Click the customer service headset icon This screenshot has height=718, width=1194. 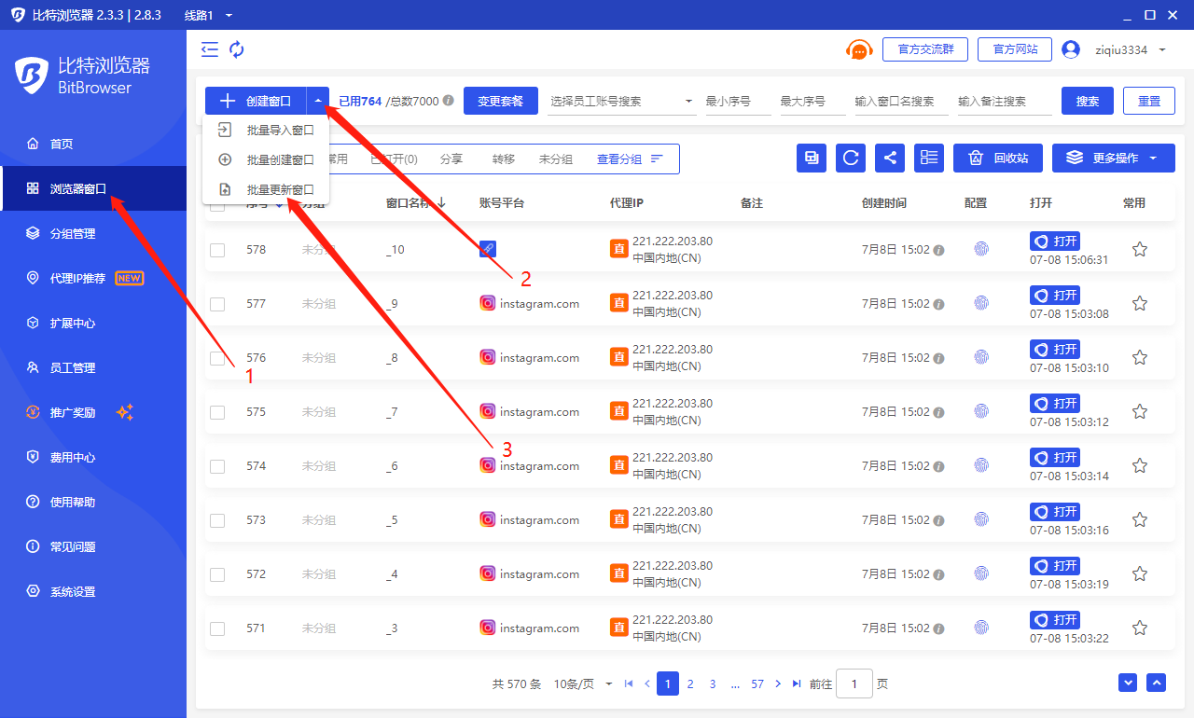[858, 49]
